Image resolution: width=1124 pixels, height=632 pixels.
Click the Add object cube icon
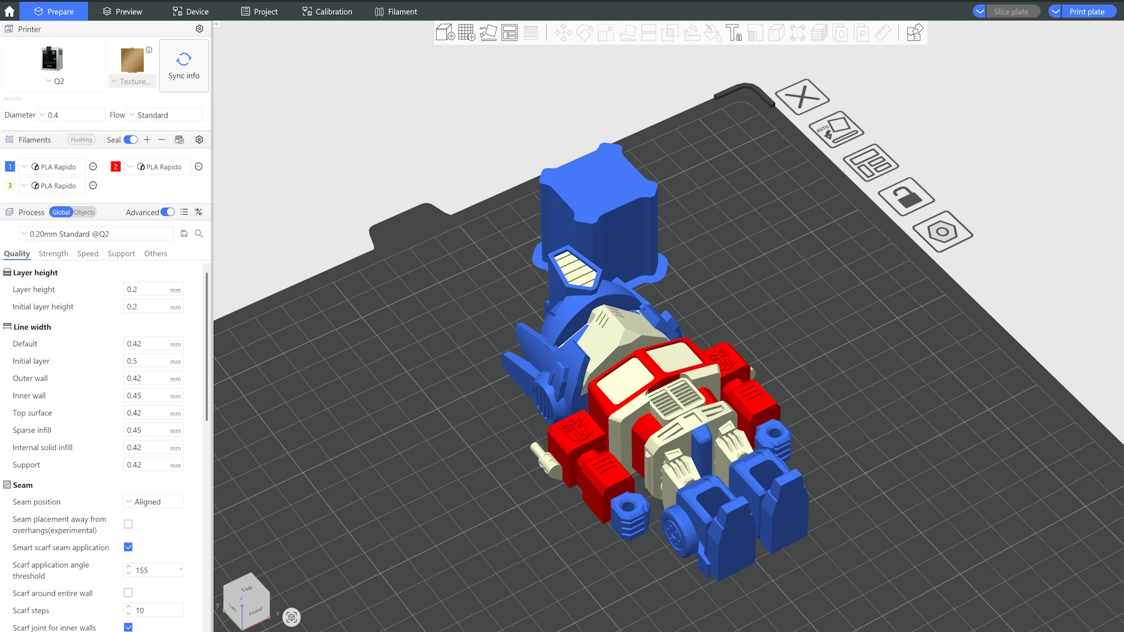[445, 33]
